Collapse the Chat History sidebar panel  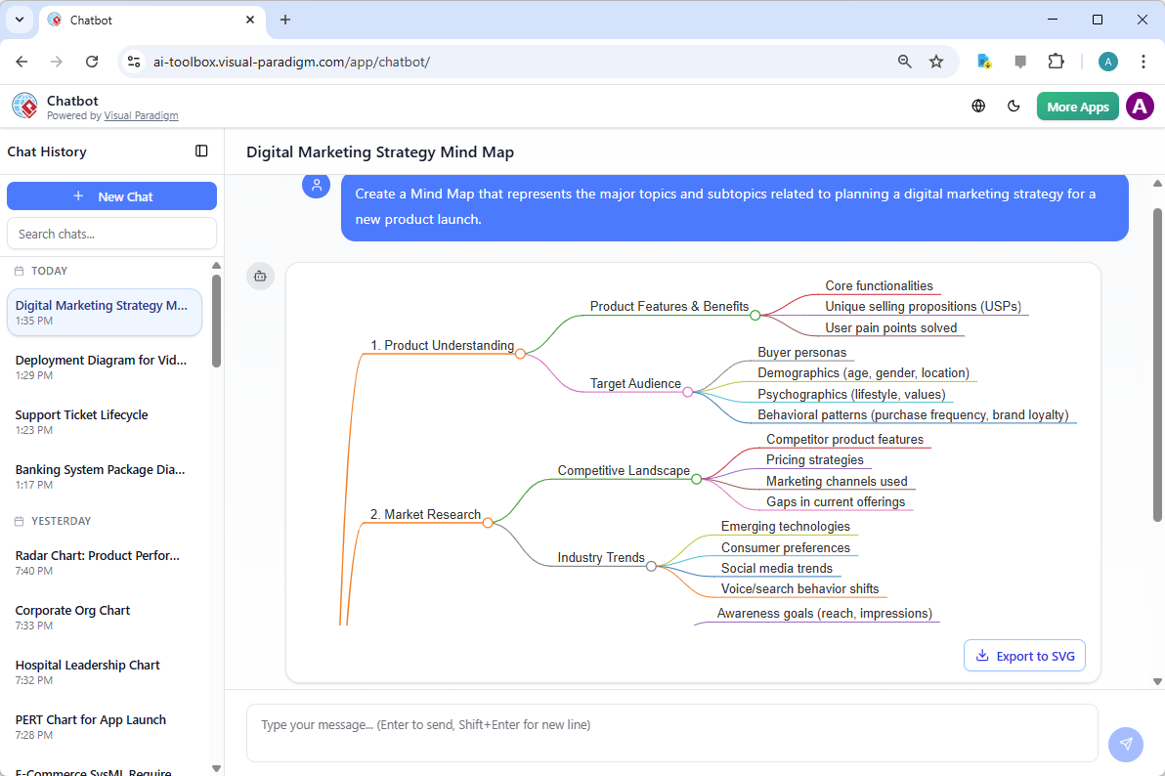pos(201,151)
